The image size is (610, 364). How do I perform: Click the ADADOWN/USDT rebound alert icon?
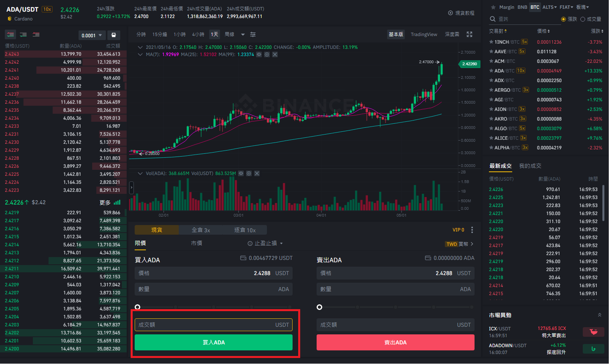pyautogui.click(x=594, y=349)
